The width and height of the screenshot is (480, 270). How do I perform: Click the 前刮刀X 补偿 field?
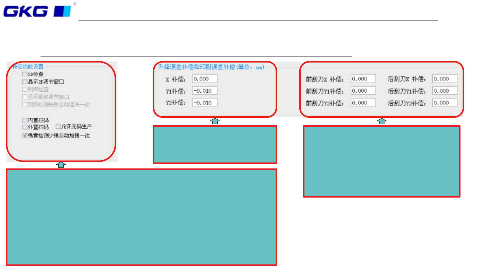click(363, 79)
